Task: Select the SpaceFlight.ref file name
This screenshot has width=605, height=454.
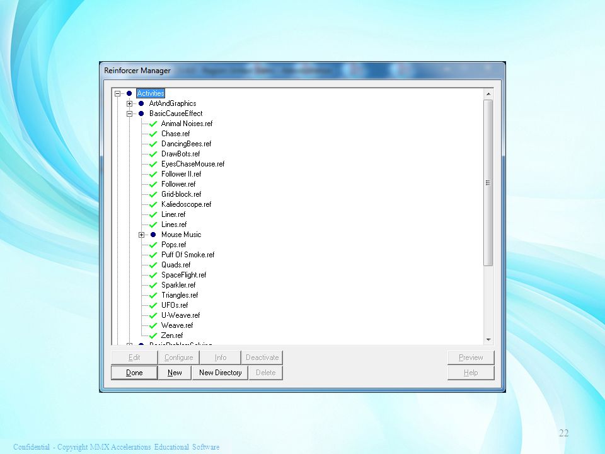Action: pyautogui.click(x=183, y=275)
